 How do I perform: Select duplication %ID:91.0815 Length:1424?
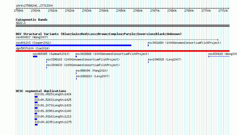(x=53, y=94)
